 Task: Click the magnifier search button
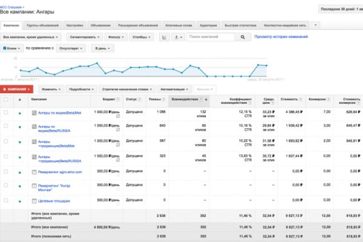click(x=243, y=37)
